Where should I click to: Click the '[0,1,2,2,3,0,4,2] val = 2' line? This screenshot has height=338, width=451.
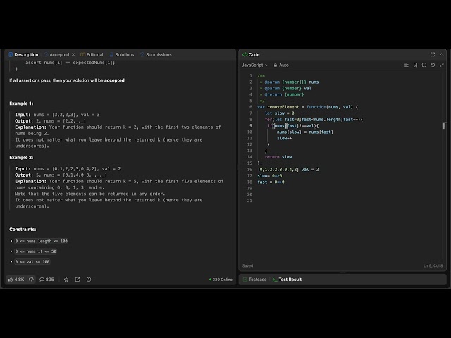coord(288,170)
